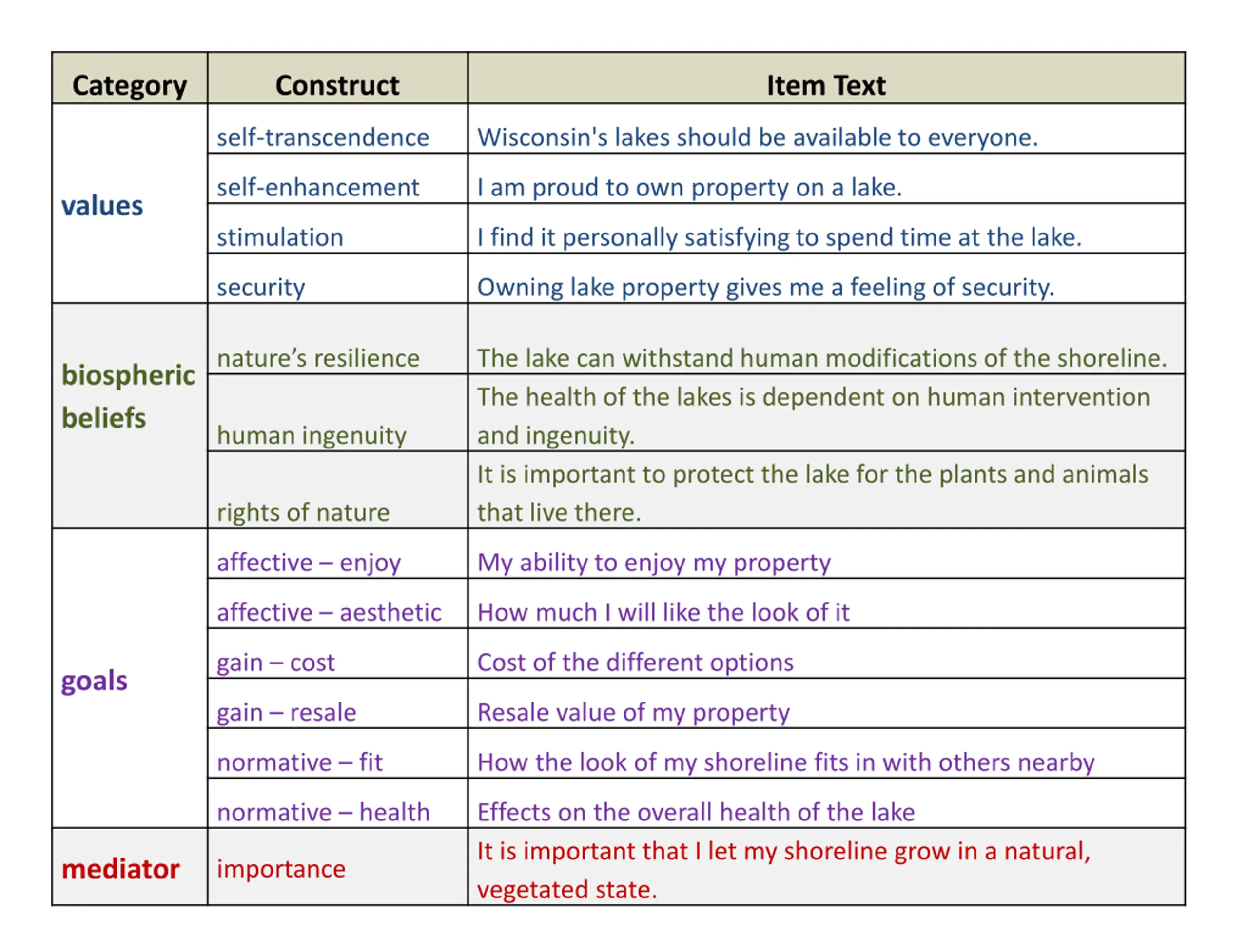1248x936 pixels.
Task: Click the gain – resale construct cell
Action: click(337, 703)
